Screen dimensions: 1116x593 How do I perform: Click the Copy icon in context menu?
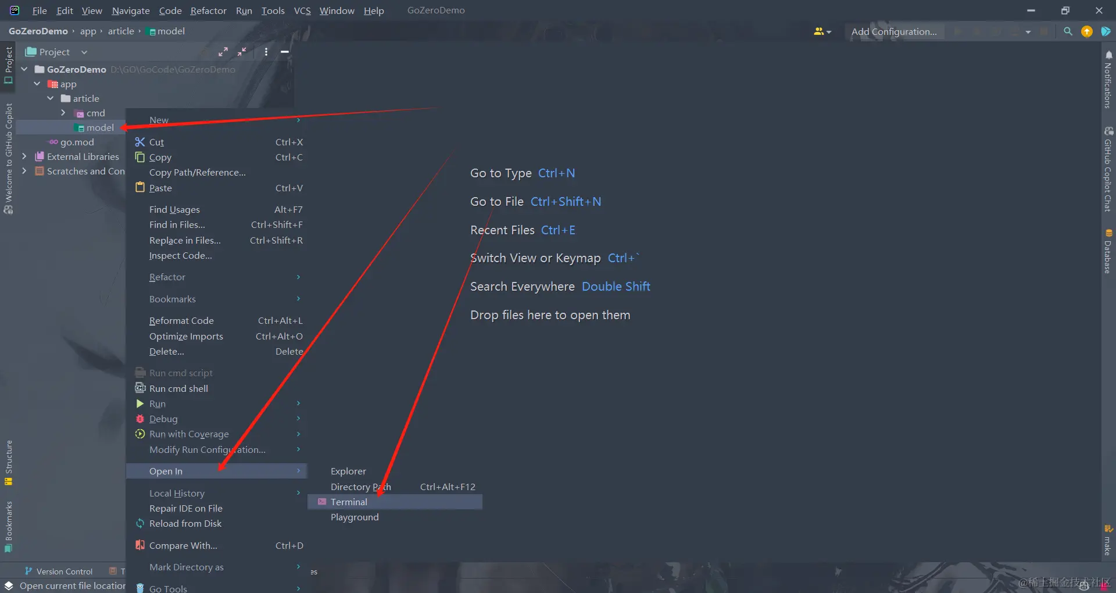pos(139,157)
